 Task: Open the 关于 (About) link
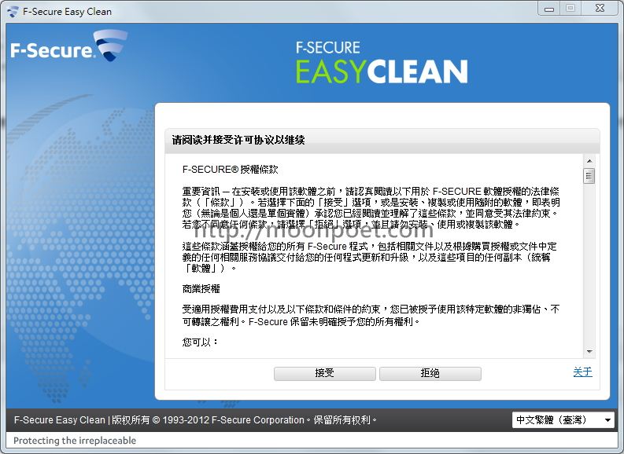582,372
